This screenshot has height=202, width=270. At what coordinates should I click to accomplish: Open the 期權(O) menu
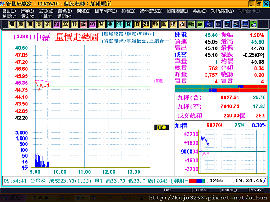84,11
